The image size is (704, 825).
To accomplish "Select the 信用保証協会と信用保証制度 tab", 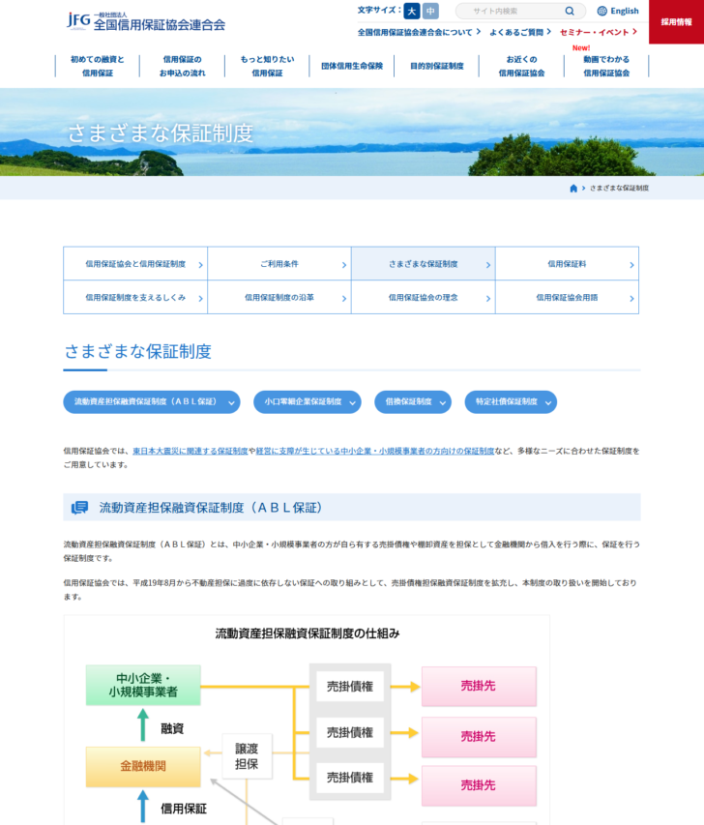I will [x=135, y=264].
